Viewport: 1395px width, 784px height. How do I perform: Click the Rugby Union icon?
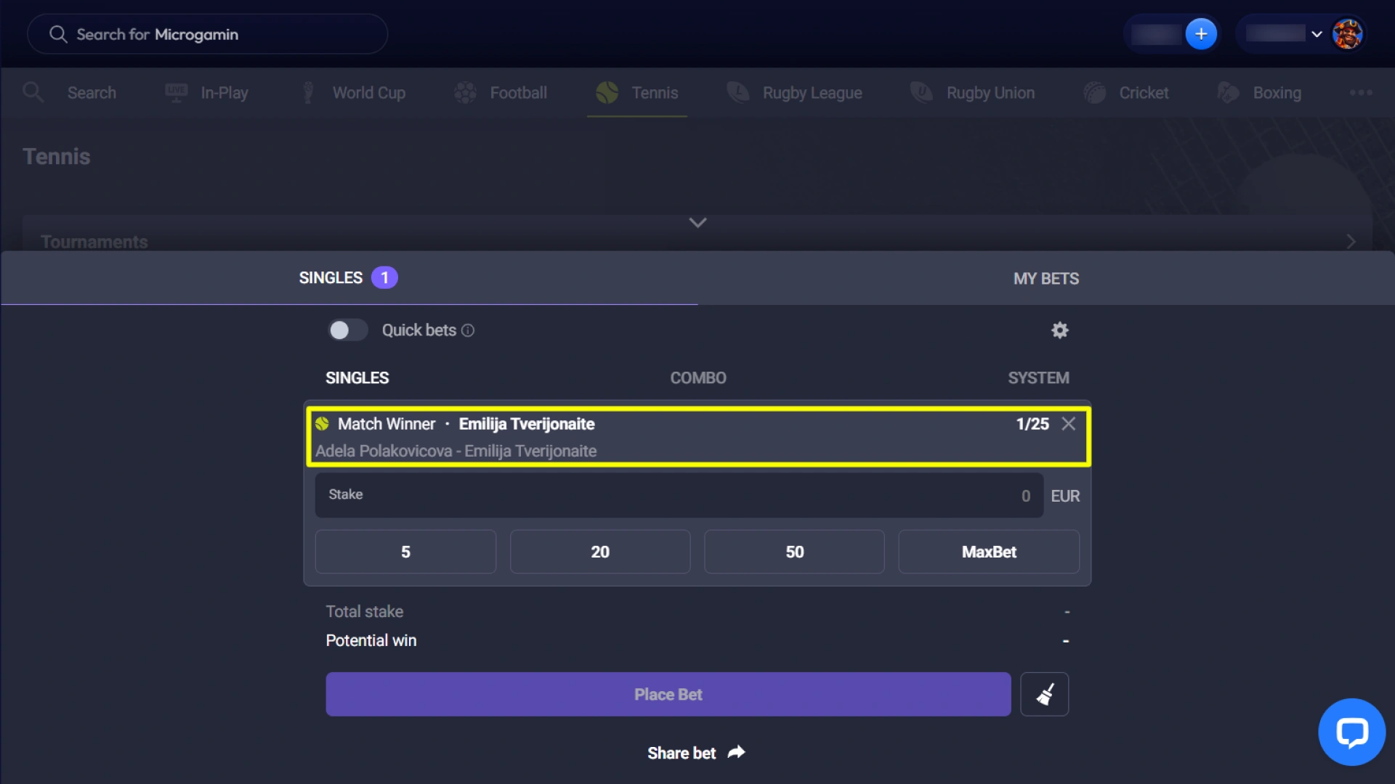coord(921,92)
